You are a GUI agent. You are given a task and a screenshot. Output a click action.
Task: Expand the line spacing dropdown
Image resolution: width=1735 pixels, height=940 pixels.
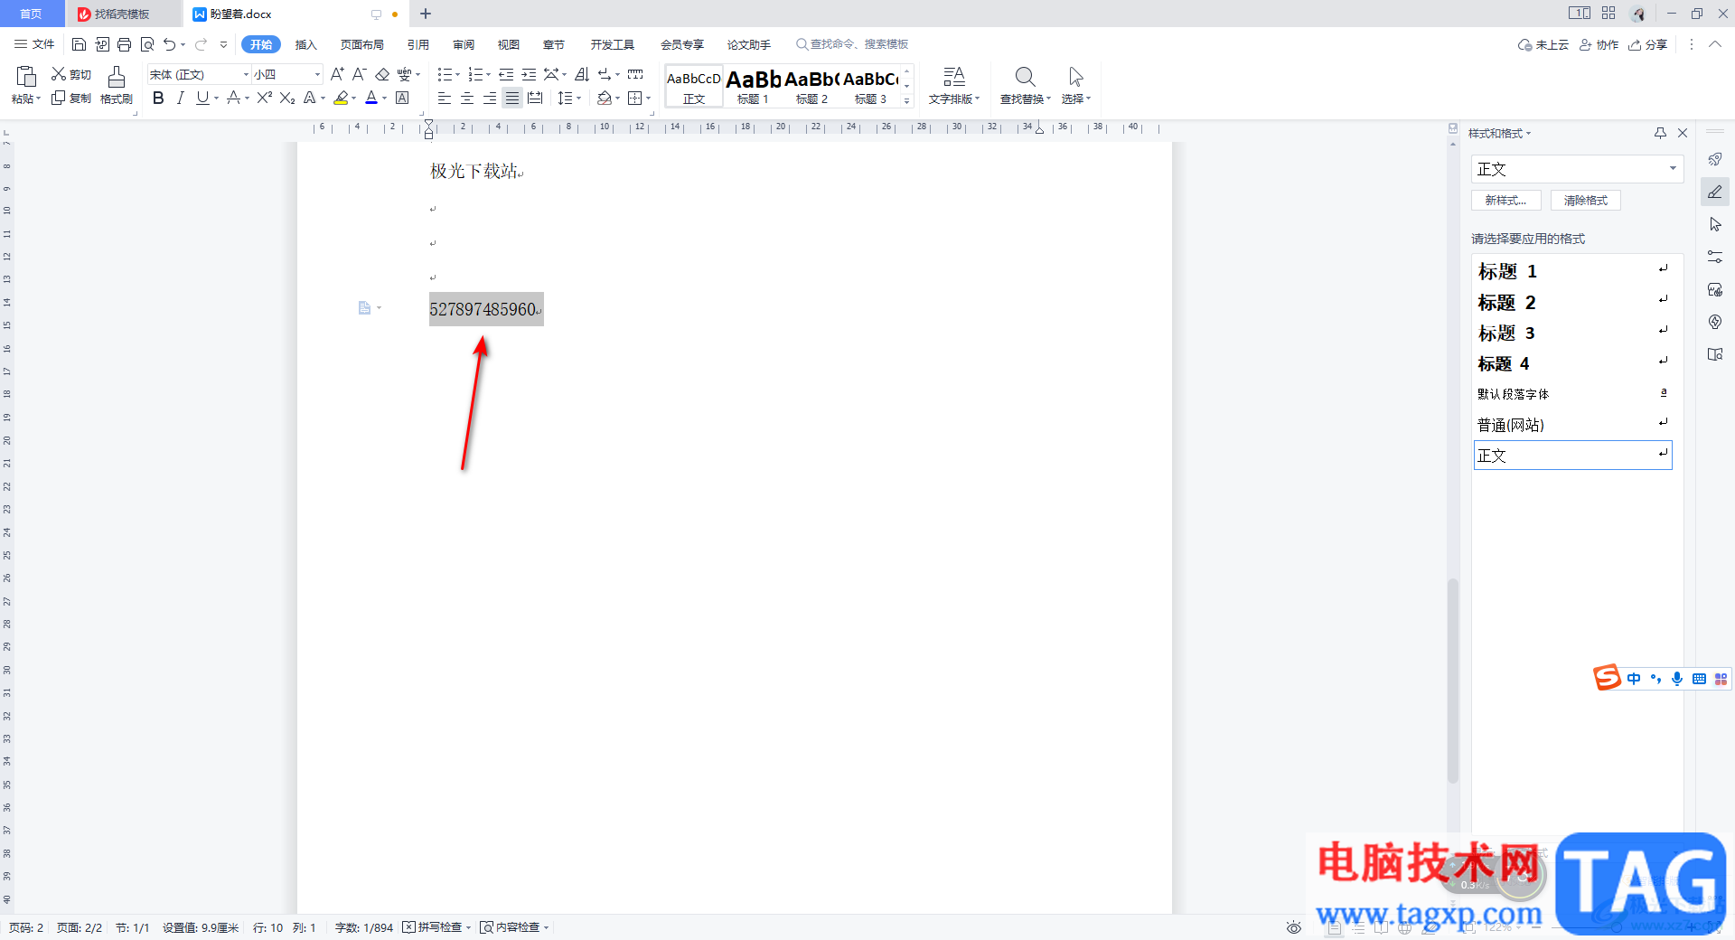tap(578, 99)
